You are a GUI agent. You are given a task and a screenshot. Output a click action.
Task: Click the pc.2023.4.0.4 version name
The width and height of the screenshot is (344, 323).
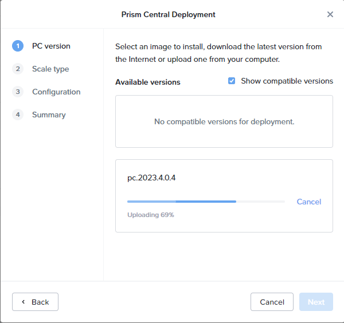(x=151, y=178)
